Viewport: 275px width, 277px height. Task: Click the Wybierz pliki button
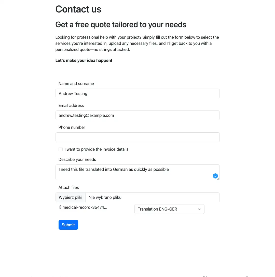click(70, 197)
